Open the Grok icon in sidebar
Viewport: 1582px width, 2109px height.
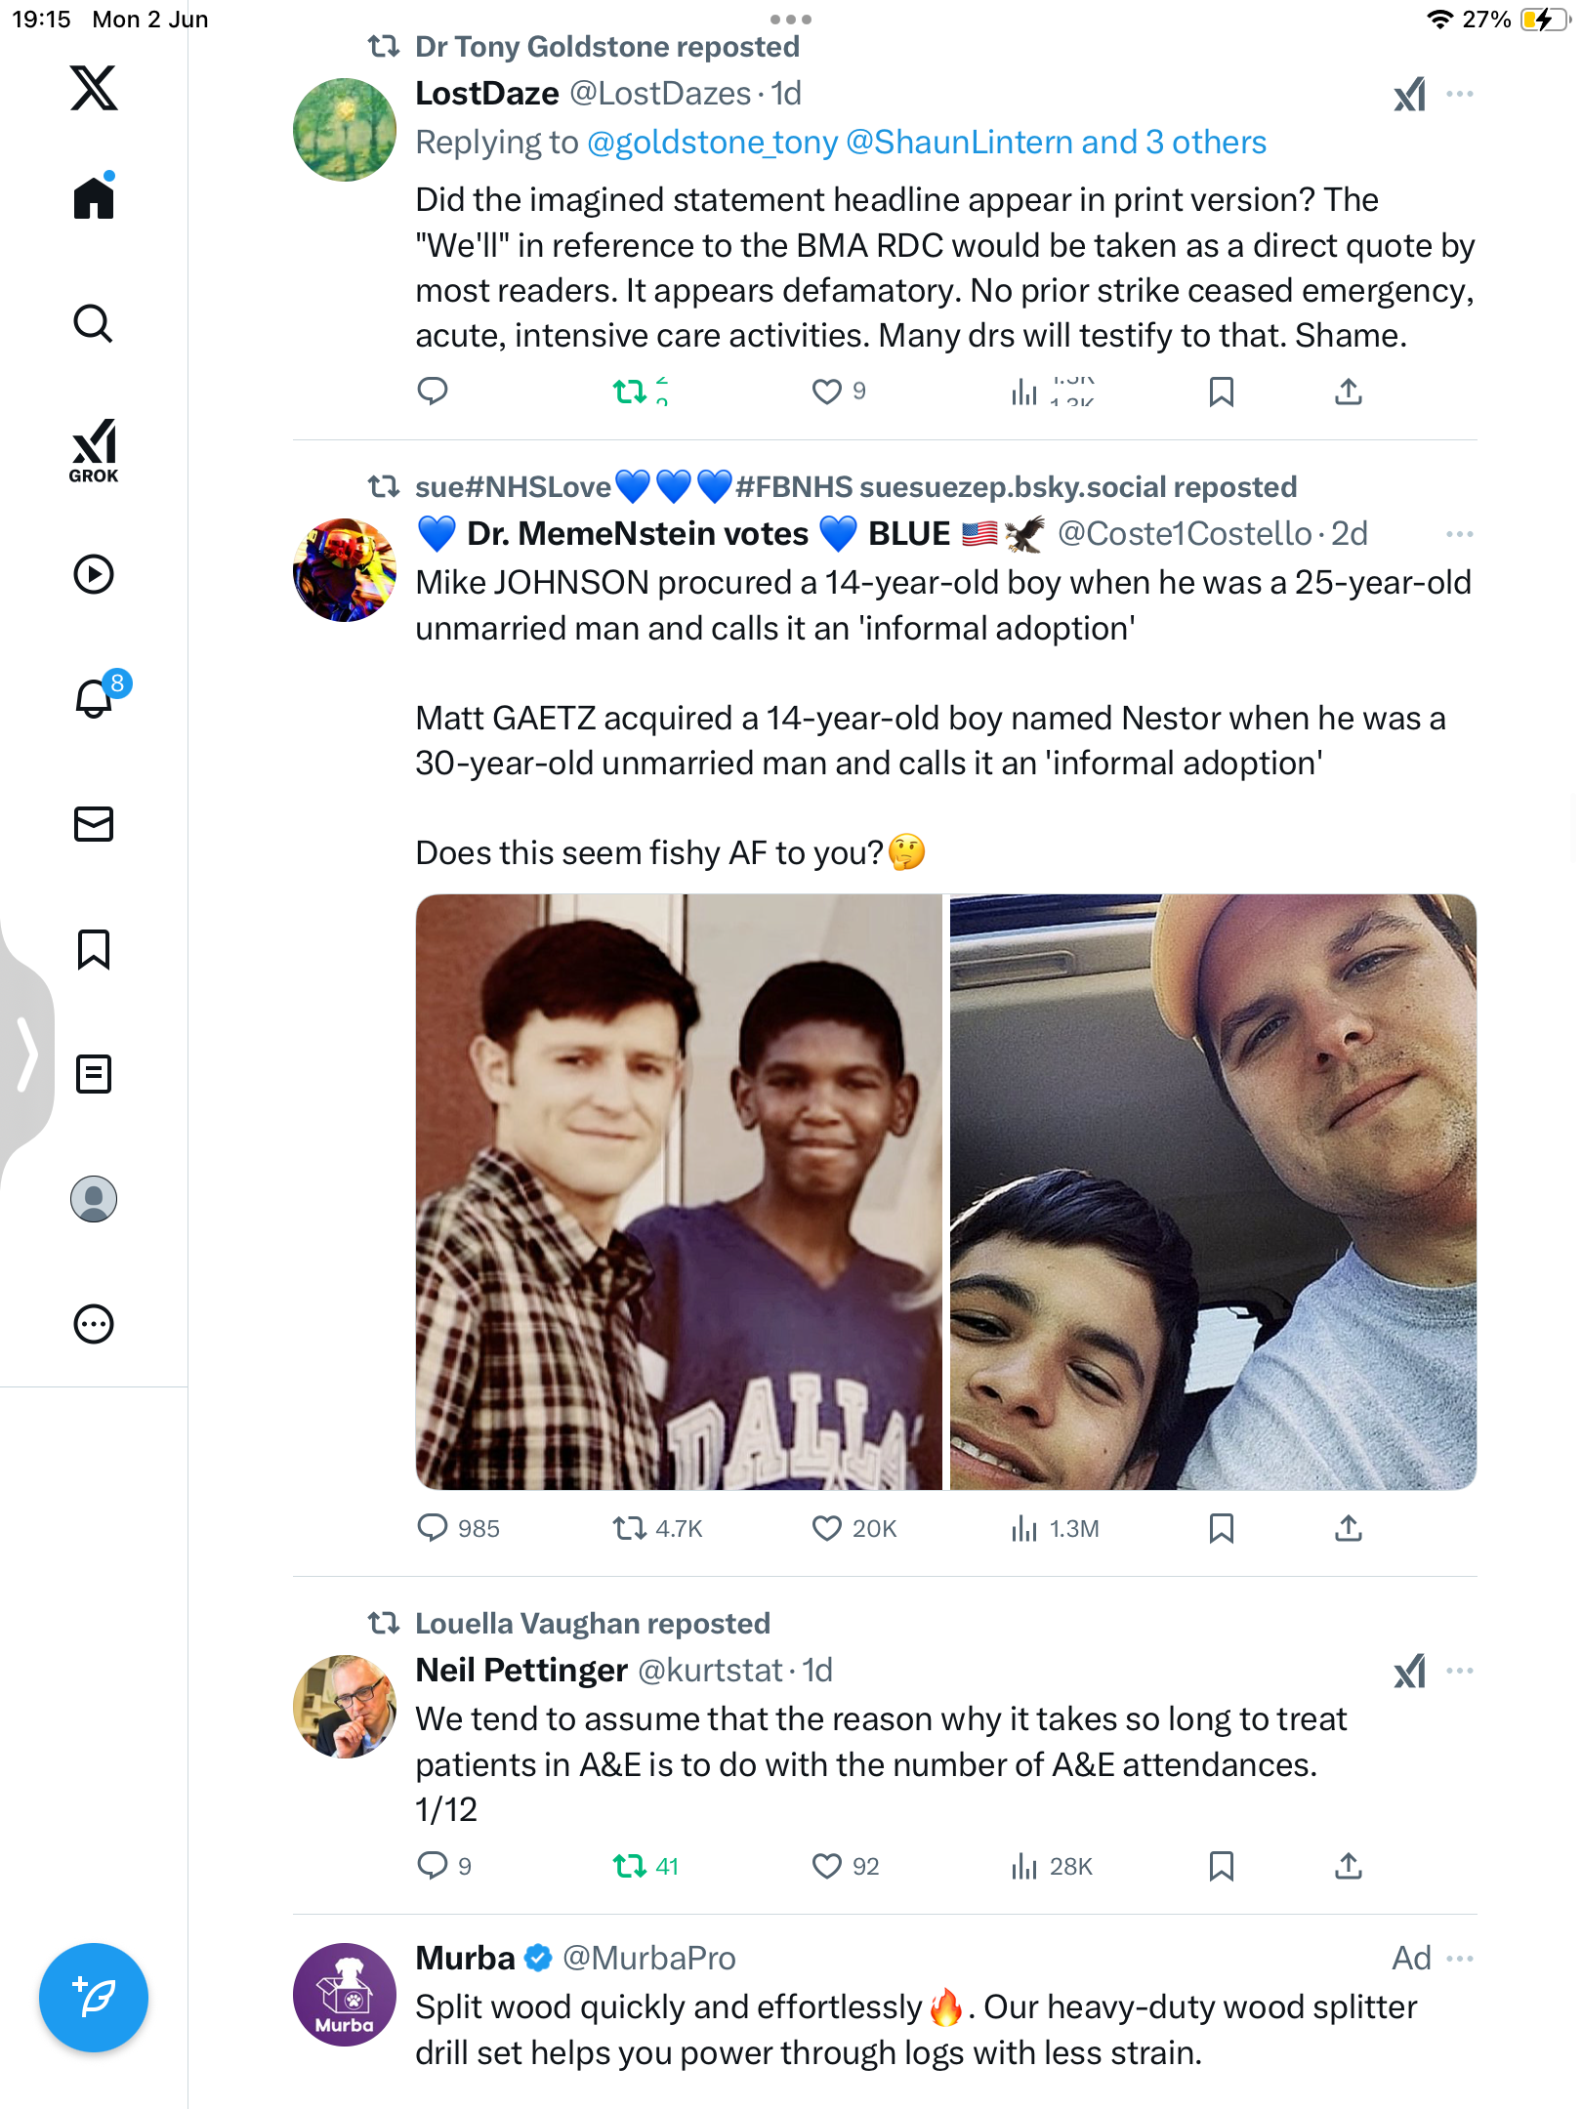(94, 450)
